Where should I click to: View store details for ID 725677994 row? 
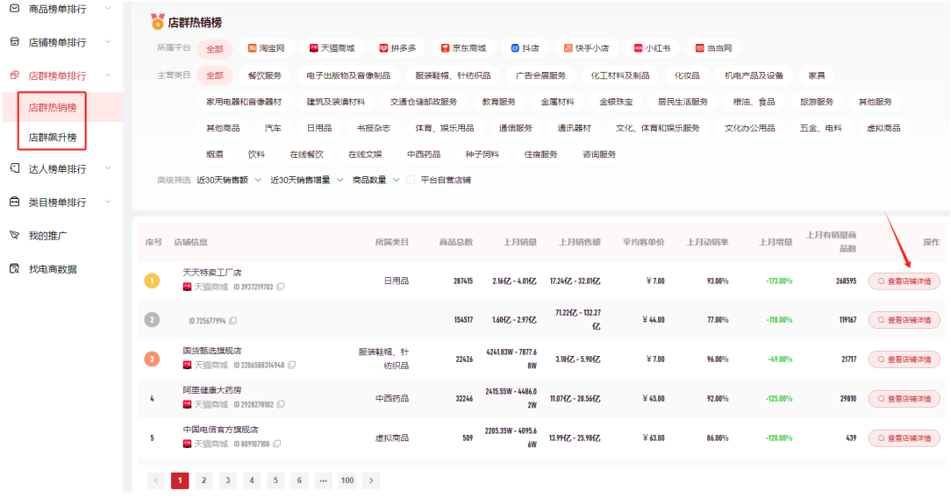point(905,320)
